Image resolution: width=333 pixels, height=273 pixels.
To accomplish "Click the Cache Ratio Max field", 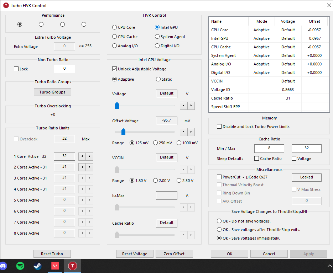I will 306,148.
